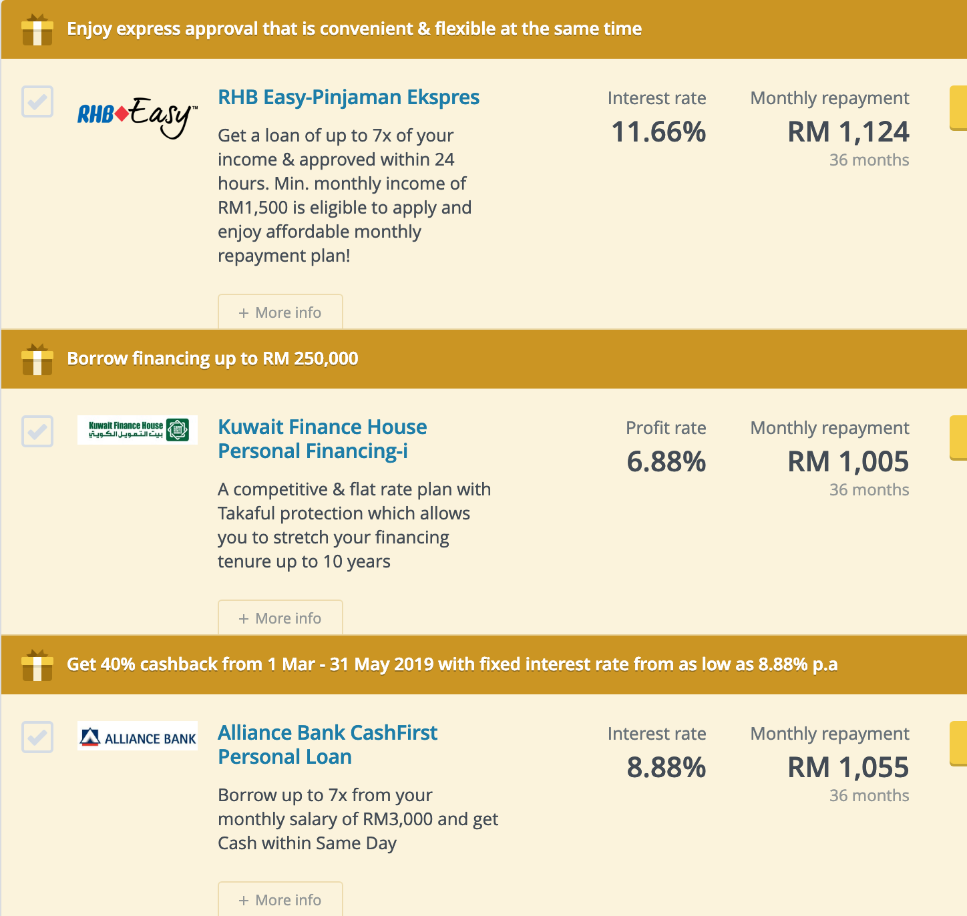Viewport: 967px width, 916px height.
Task: Tick the RHB Easy-Pinjaman compare checkbox
Action: (x=37, y=101)
